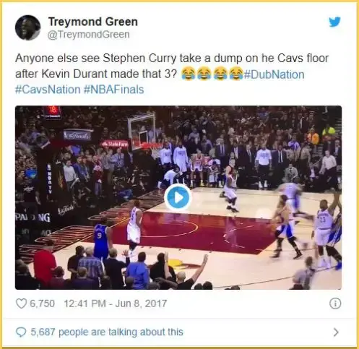Click the basketball hoop in the video

[x=142, y=131]
